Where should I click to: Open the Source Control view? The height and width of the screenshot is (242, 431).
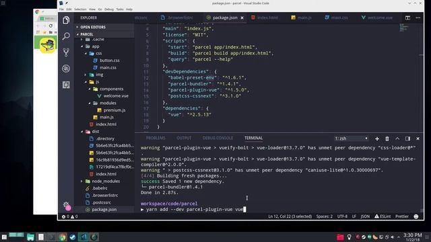point(66,52)
